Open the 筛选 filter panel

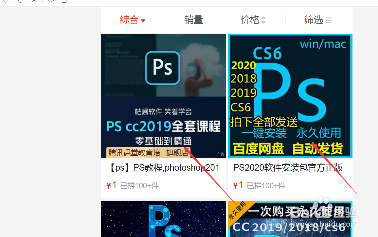314,20
